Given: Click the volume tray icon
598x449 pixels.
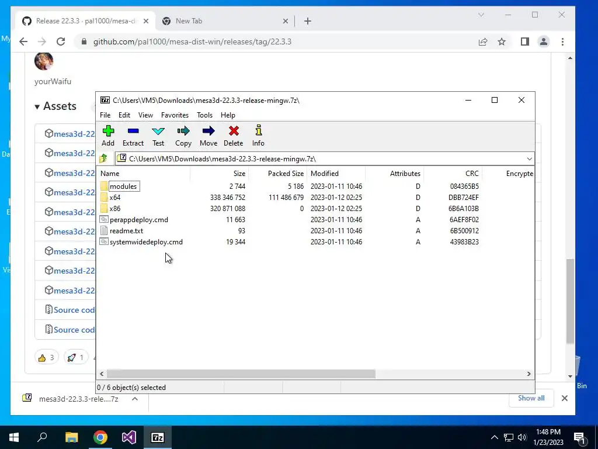Looking at the screenshot, I should [522, 437].
